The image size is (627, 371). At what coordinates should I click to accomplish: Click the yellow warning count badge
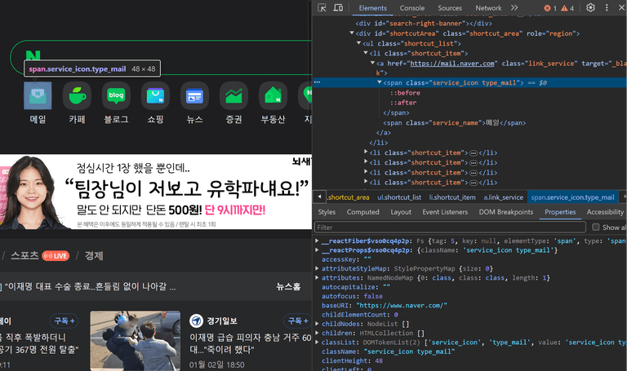[567, 8]
